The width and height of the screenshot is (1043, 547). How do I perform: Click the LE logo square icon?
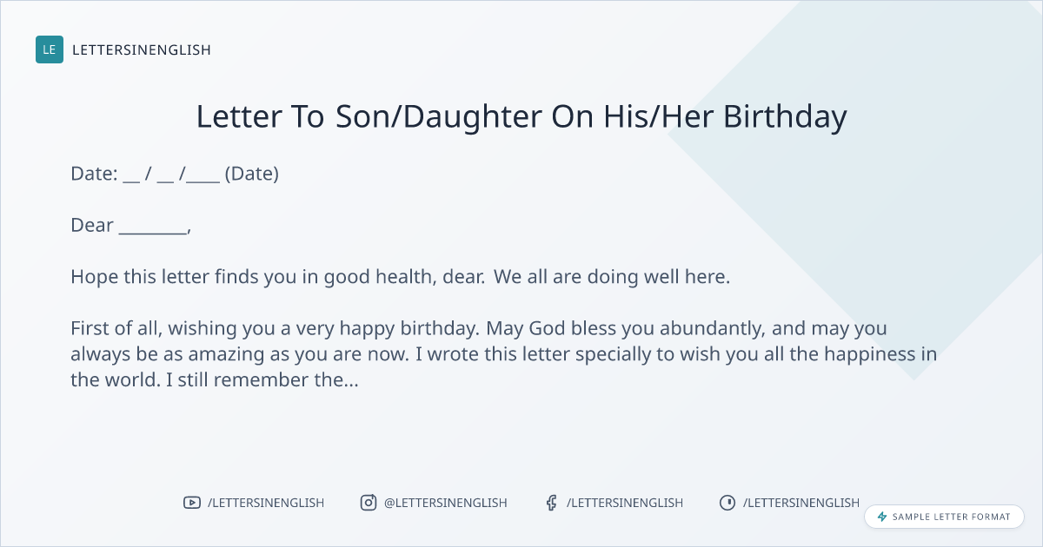50,49
